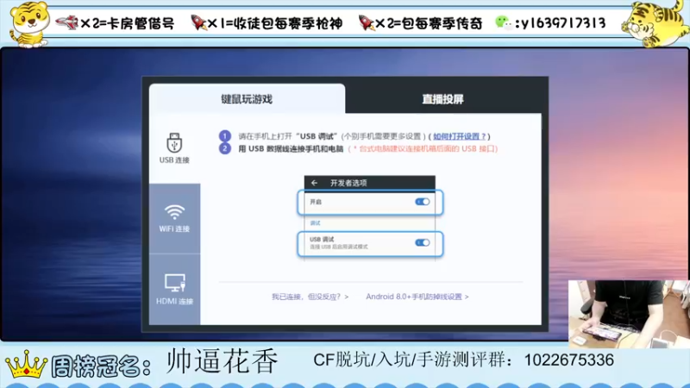Click the WeChat ID y1639717313 text
This screenshot has width=690, height=388.
pos(563,23)
